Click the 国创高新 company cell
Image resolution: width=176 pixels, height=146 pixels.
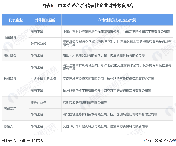coord(10,108)
